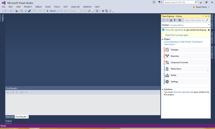Click the Clone this repository link
Image resolution: width=215 pixels, height=129 pixels.
(x=174, y=30)
